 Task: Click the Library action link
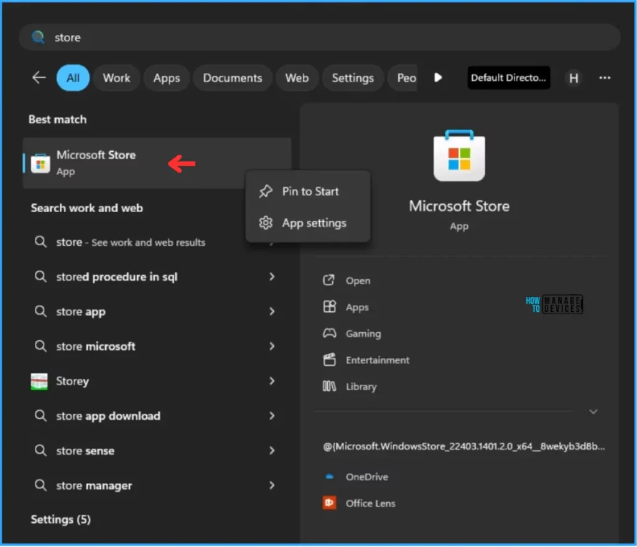[x=361, y=386]
